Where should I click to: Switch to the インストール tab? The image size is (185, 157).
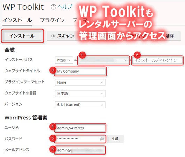[x=17, y=20]
